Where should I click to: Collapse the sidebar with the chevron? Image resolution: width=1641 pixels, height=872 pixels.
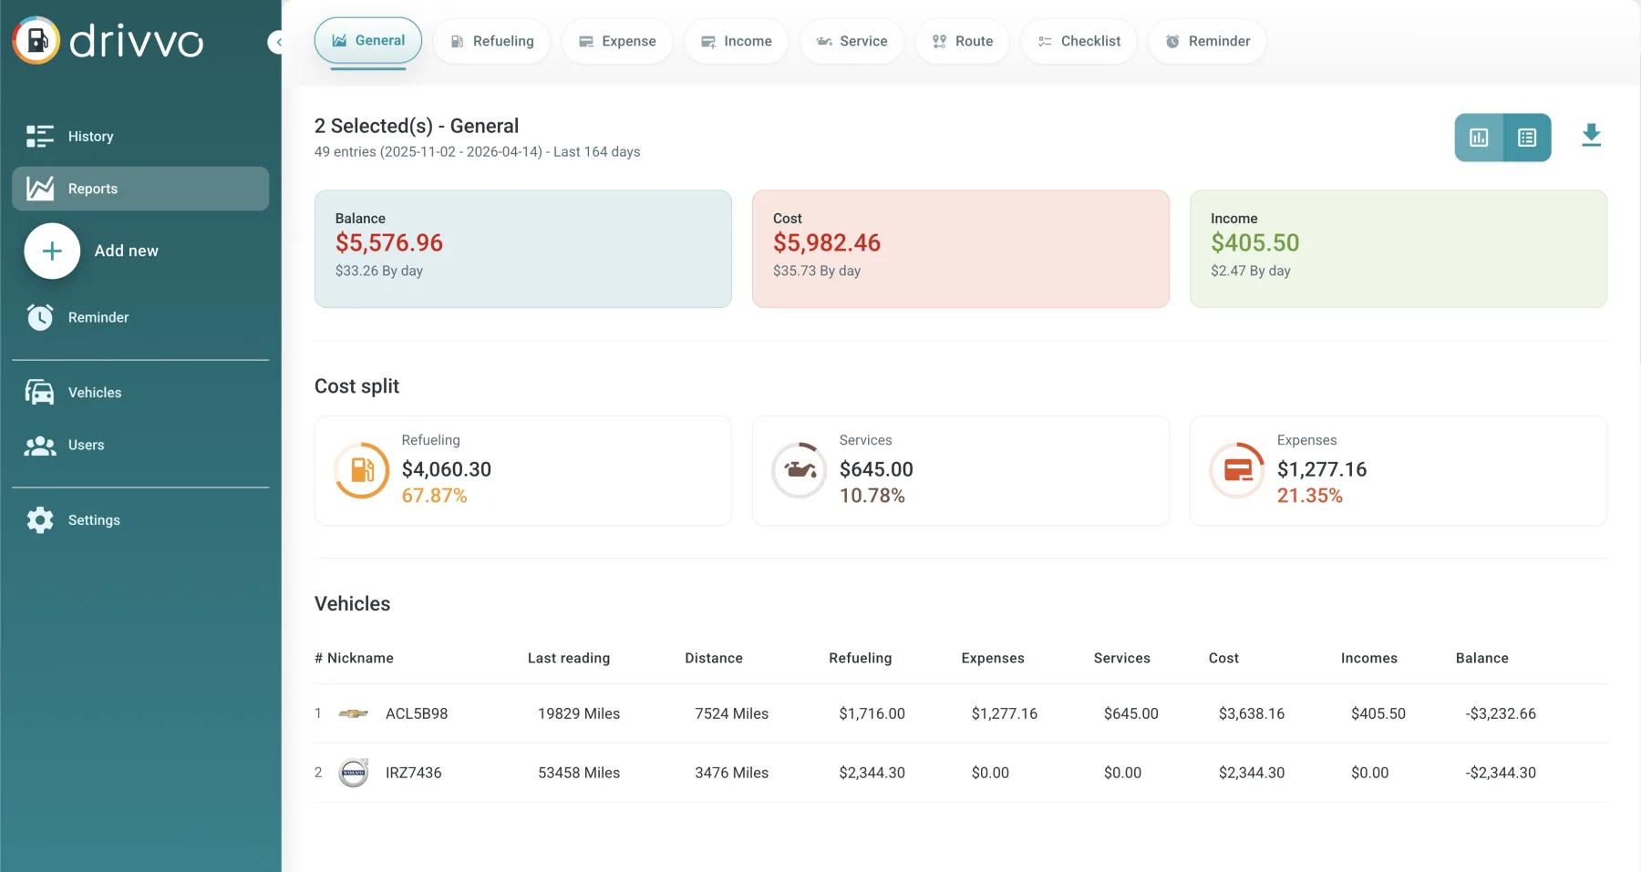click(x=275, y=42)
